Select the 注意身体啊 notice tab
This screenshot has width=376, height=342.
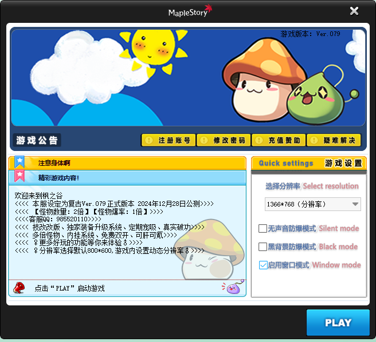click(127, 163)
